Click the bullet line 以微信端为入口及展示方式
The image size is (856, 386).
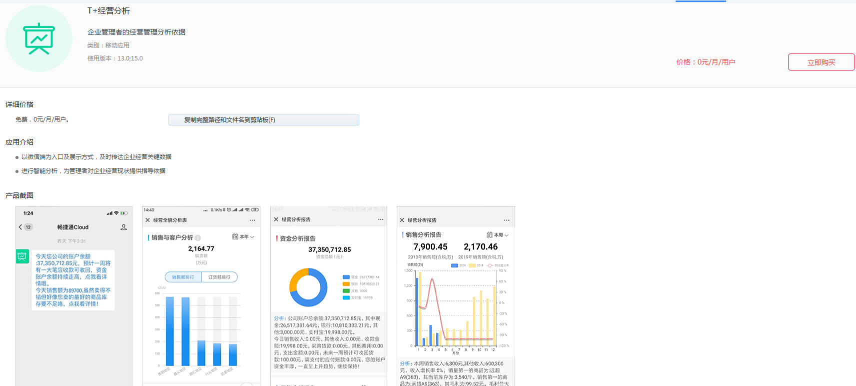point(96,157)
